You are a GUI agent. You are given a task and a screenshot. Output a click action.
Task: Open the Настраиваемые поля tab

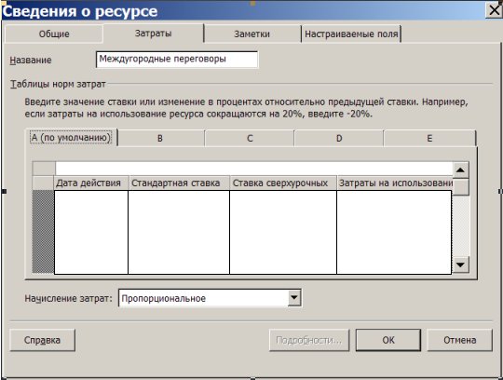(x=351, y=34)
